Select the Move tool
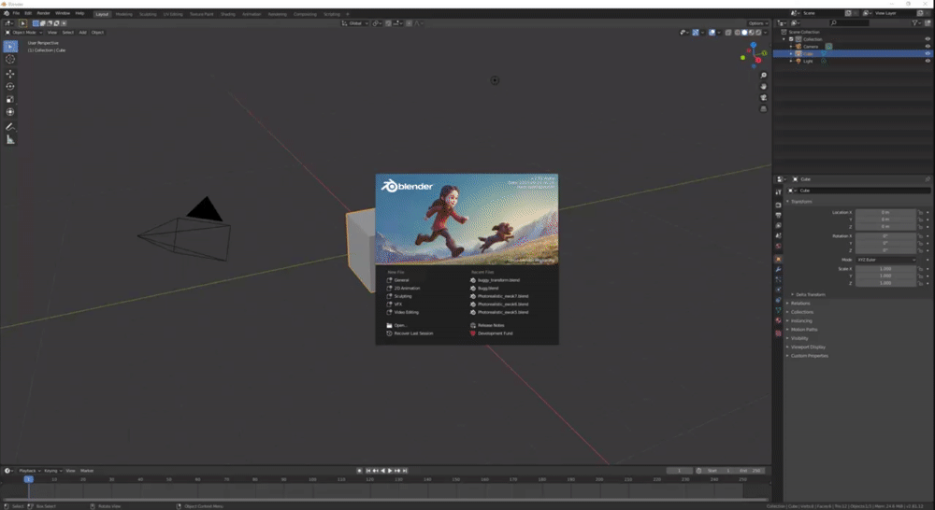The width and height of the screenshot is (935, 510). click(x=10, y=74)
